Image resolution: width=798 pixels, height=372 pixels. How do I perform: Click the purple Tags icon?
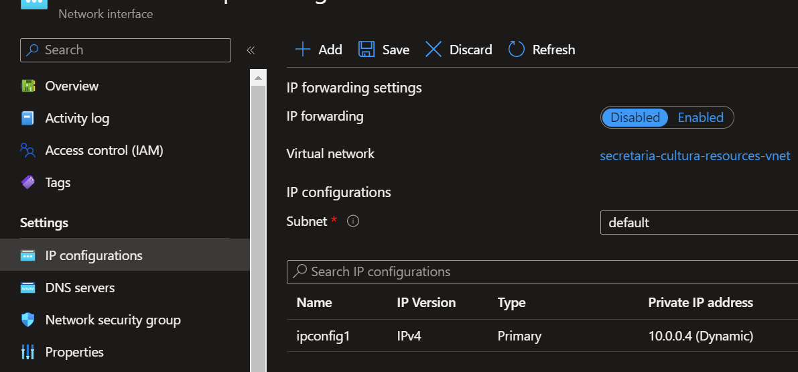point(28,182)
